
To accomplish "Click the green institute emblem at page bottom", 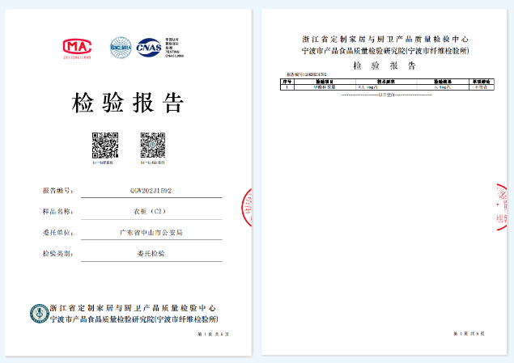I will pyautogui.click(x=40, y=314).
